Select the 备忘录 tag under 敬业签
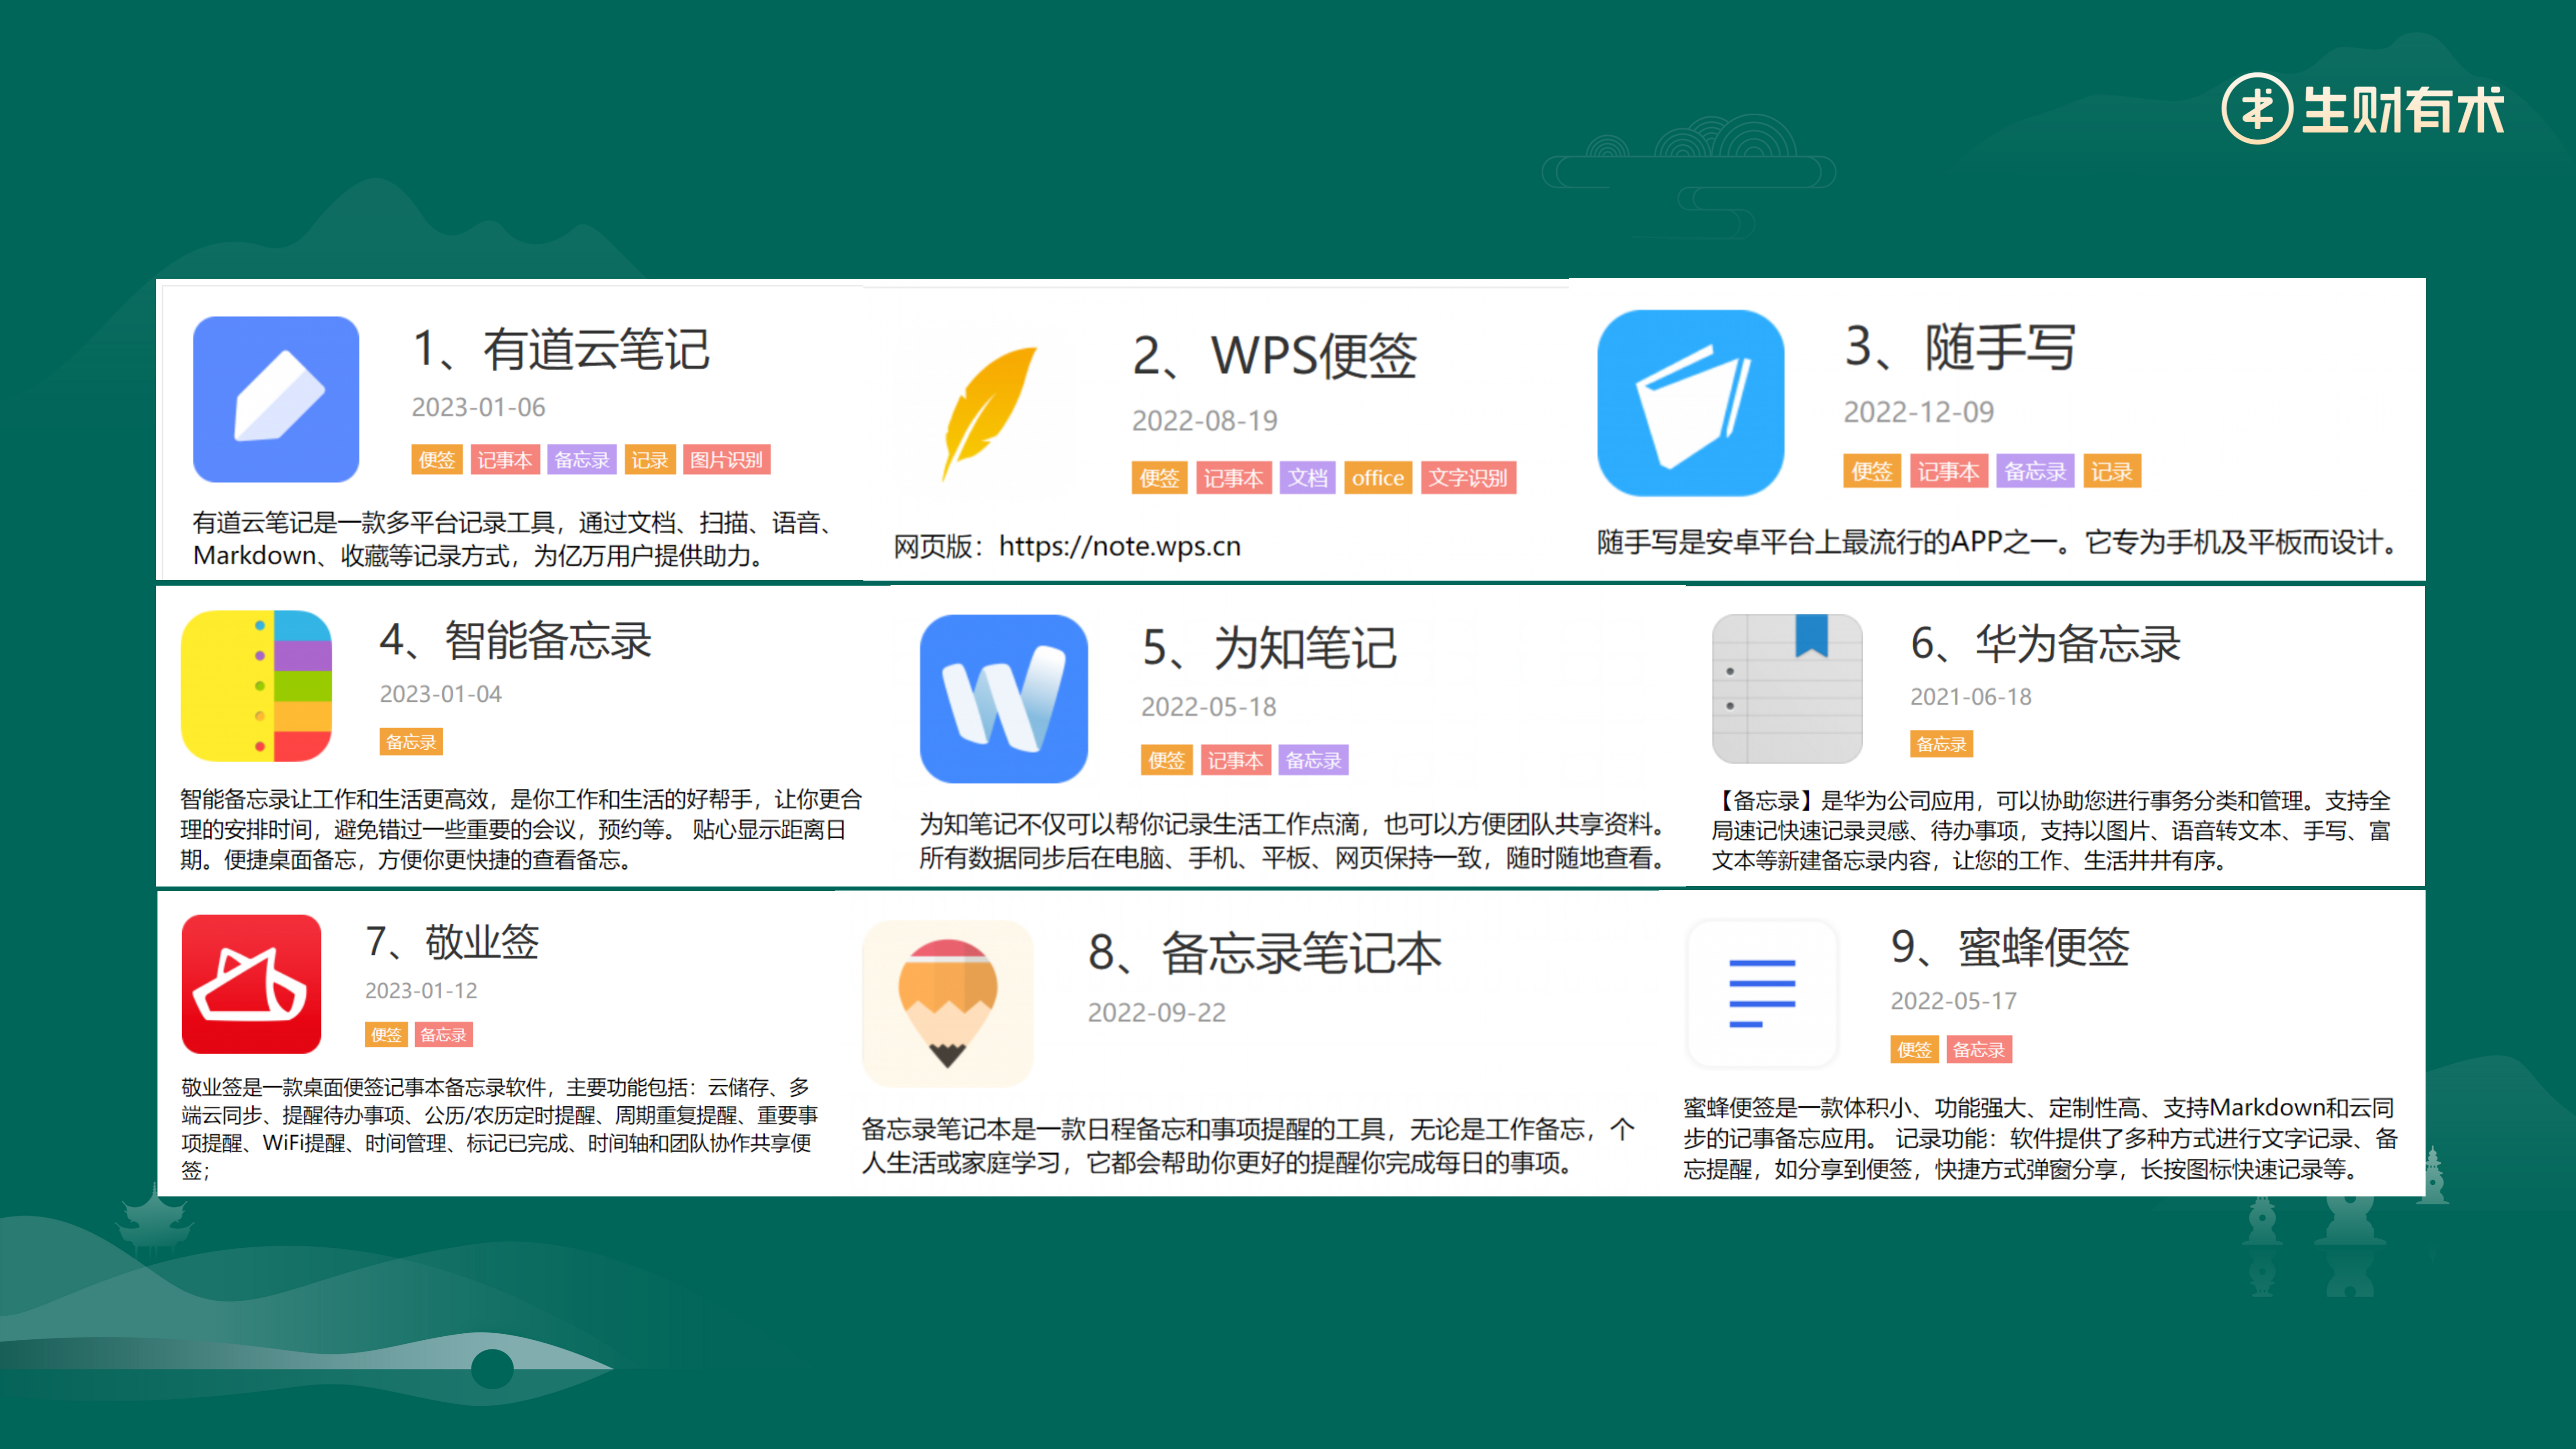 pos(443,1035)
